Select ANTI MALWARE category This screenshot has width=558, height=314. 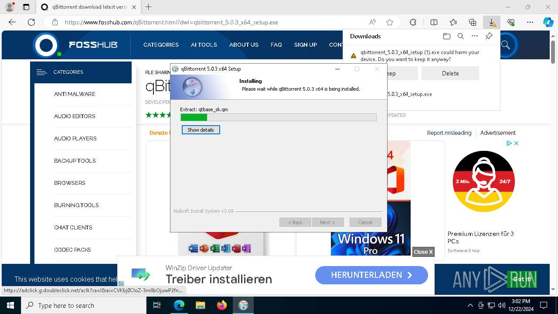pos(75,94)
